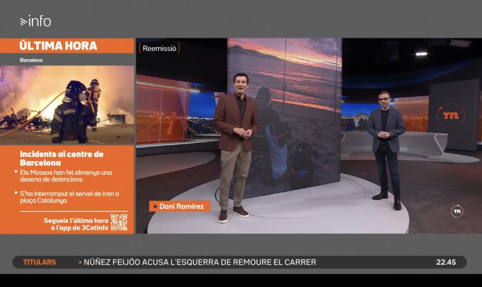482x287 pixels.
Task: Click the QR code for 3CatInfo app
Action: pos(119,222)
